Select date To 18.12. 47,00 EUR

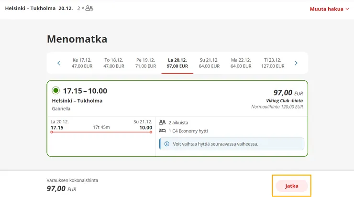click(114, 63)
